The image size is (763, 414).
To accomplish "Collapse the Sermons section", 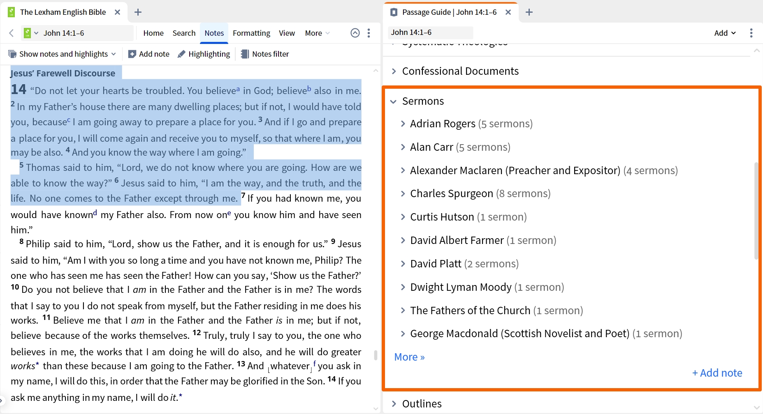I will [x=394, y=101].
